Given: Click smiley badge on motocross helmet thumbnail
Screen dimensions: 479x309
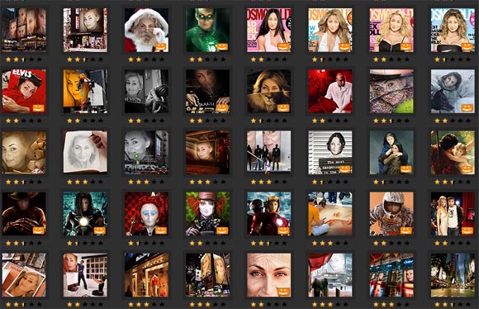Looking at the screenshot, I should (406, 231).
